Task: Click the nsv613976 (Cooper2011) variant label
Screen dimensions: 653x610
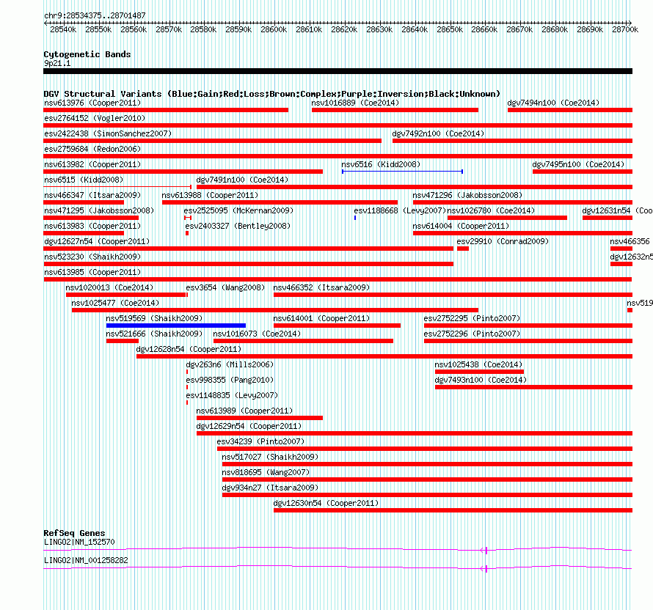Action: (92, 103)
